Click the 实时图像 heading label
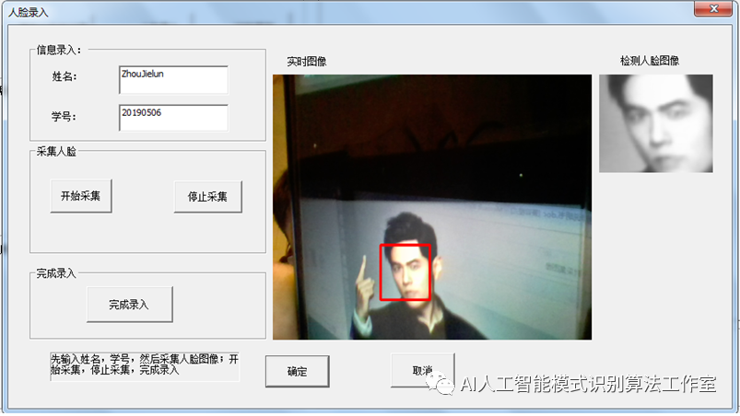The height and width of the screenshot is (416, 740). [x=307, y=62]
